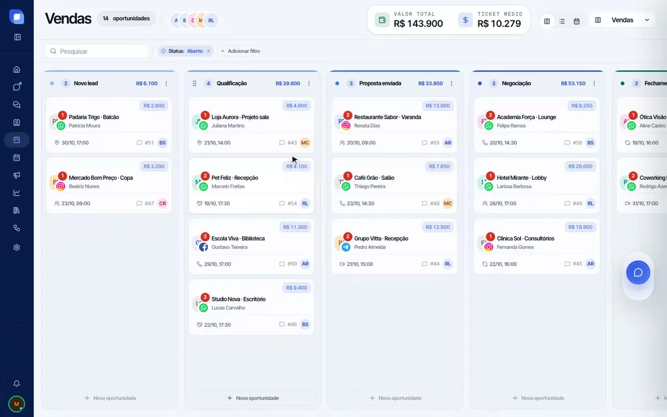
Task: Click Adicionar filtro
Action: (240, 51)
